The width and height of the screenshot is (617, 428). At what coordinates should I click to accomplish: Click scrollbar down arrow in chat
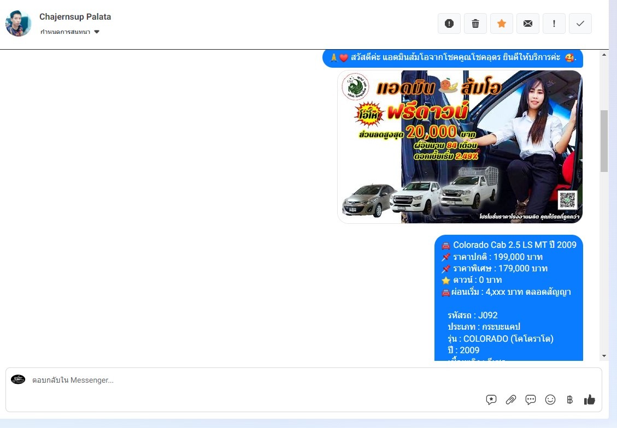(604, 356)
